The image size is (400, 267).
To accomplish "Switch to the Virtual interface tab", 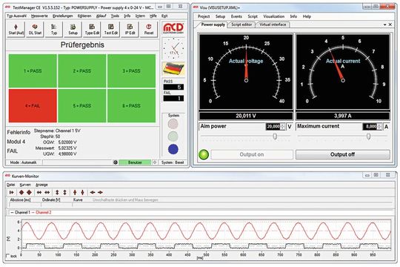I will pos(273,24).
